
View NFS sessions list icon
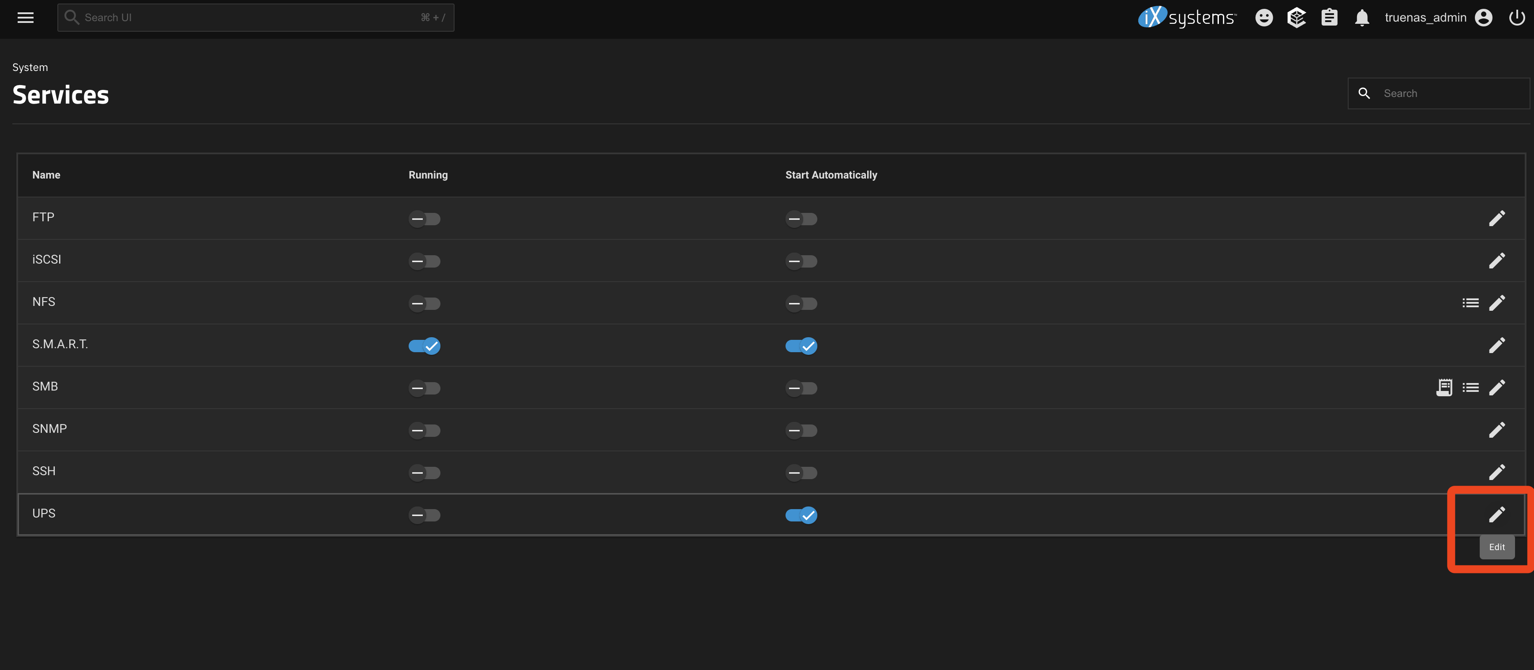pyautogui.click(x=1470, y=303)
